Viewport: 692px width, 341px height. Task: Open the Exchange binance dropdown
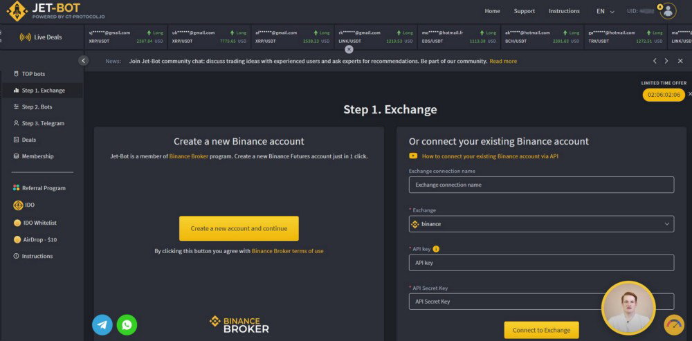click(542, 223)
